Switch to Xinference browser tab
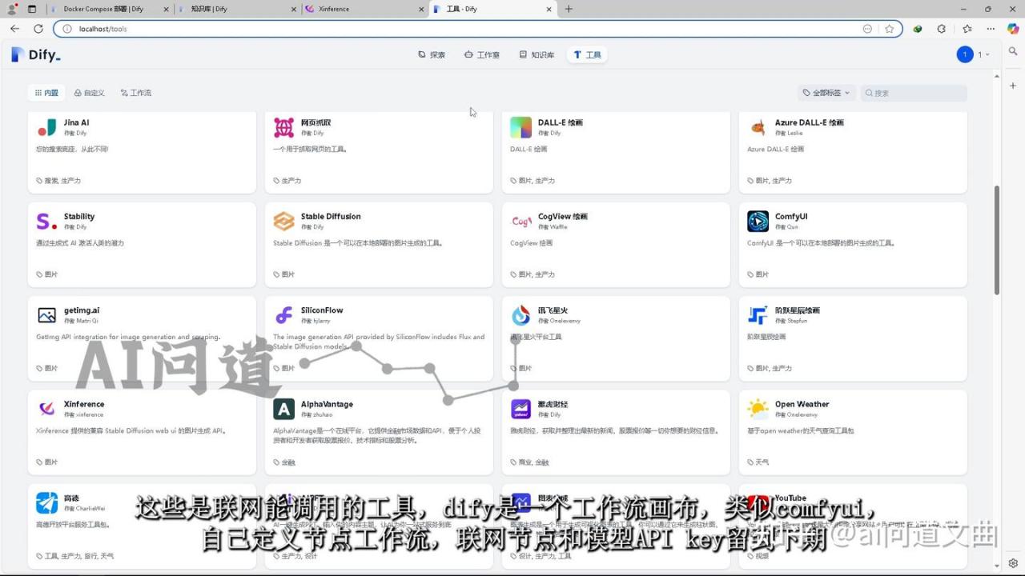This screenshot has width=1025, height=576. tap(365, 9)
